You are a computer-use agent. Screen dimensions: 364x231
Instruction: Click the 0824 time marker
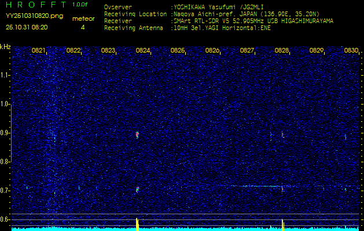point(143,51)
